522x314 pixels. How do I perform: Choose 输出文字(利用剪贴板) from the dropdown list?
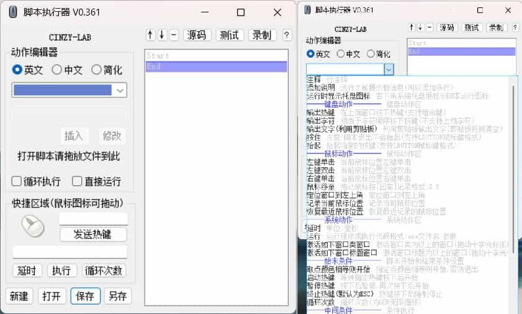tap(341, 129)
